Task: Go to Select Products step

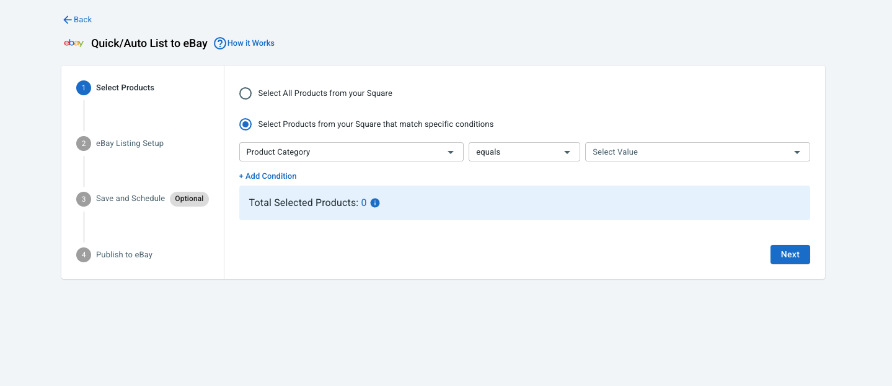Action: [x=125, y=88]
